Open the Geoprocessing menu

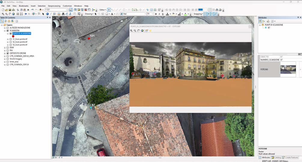click(x=54, y=6)
